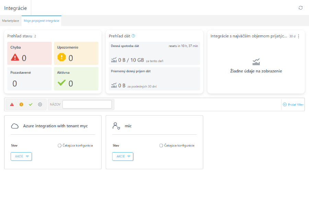Open the three-dot menu of the top integrations widget
This screenshot has width=309, height=217.
pyautogui.click(x=299, y=36)
